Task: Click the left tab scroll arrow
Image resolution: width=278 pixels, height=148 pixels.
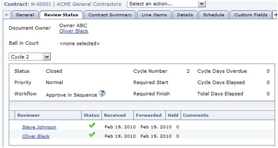Action: pyautogui.click(x=7, y=15)
